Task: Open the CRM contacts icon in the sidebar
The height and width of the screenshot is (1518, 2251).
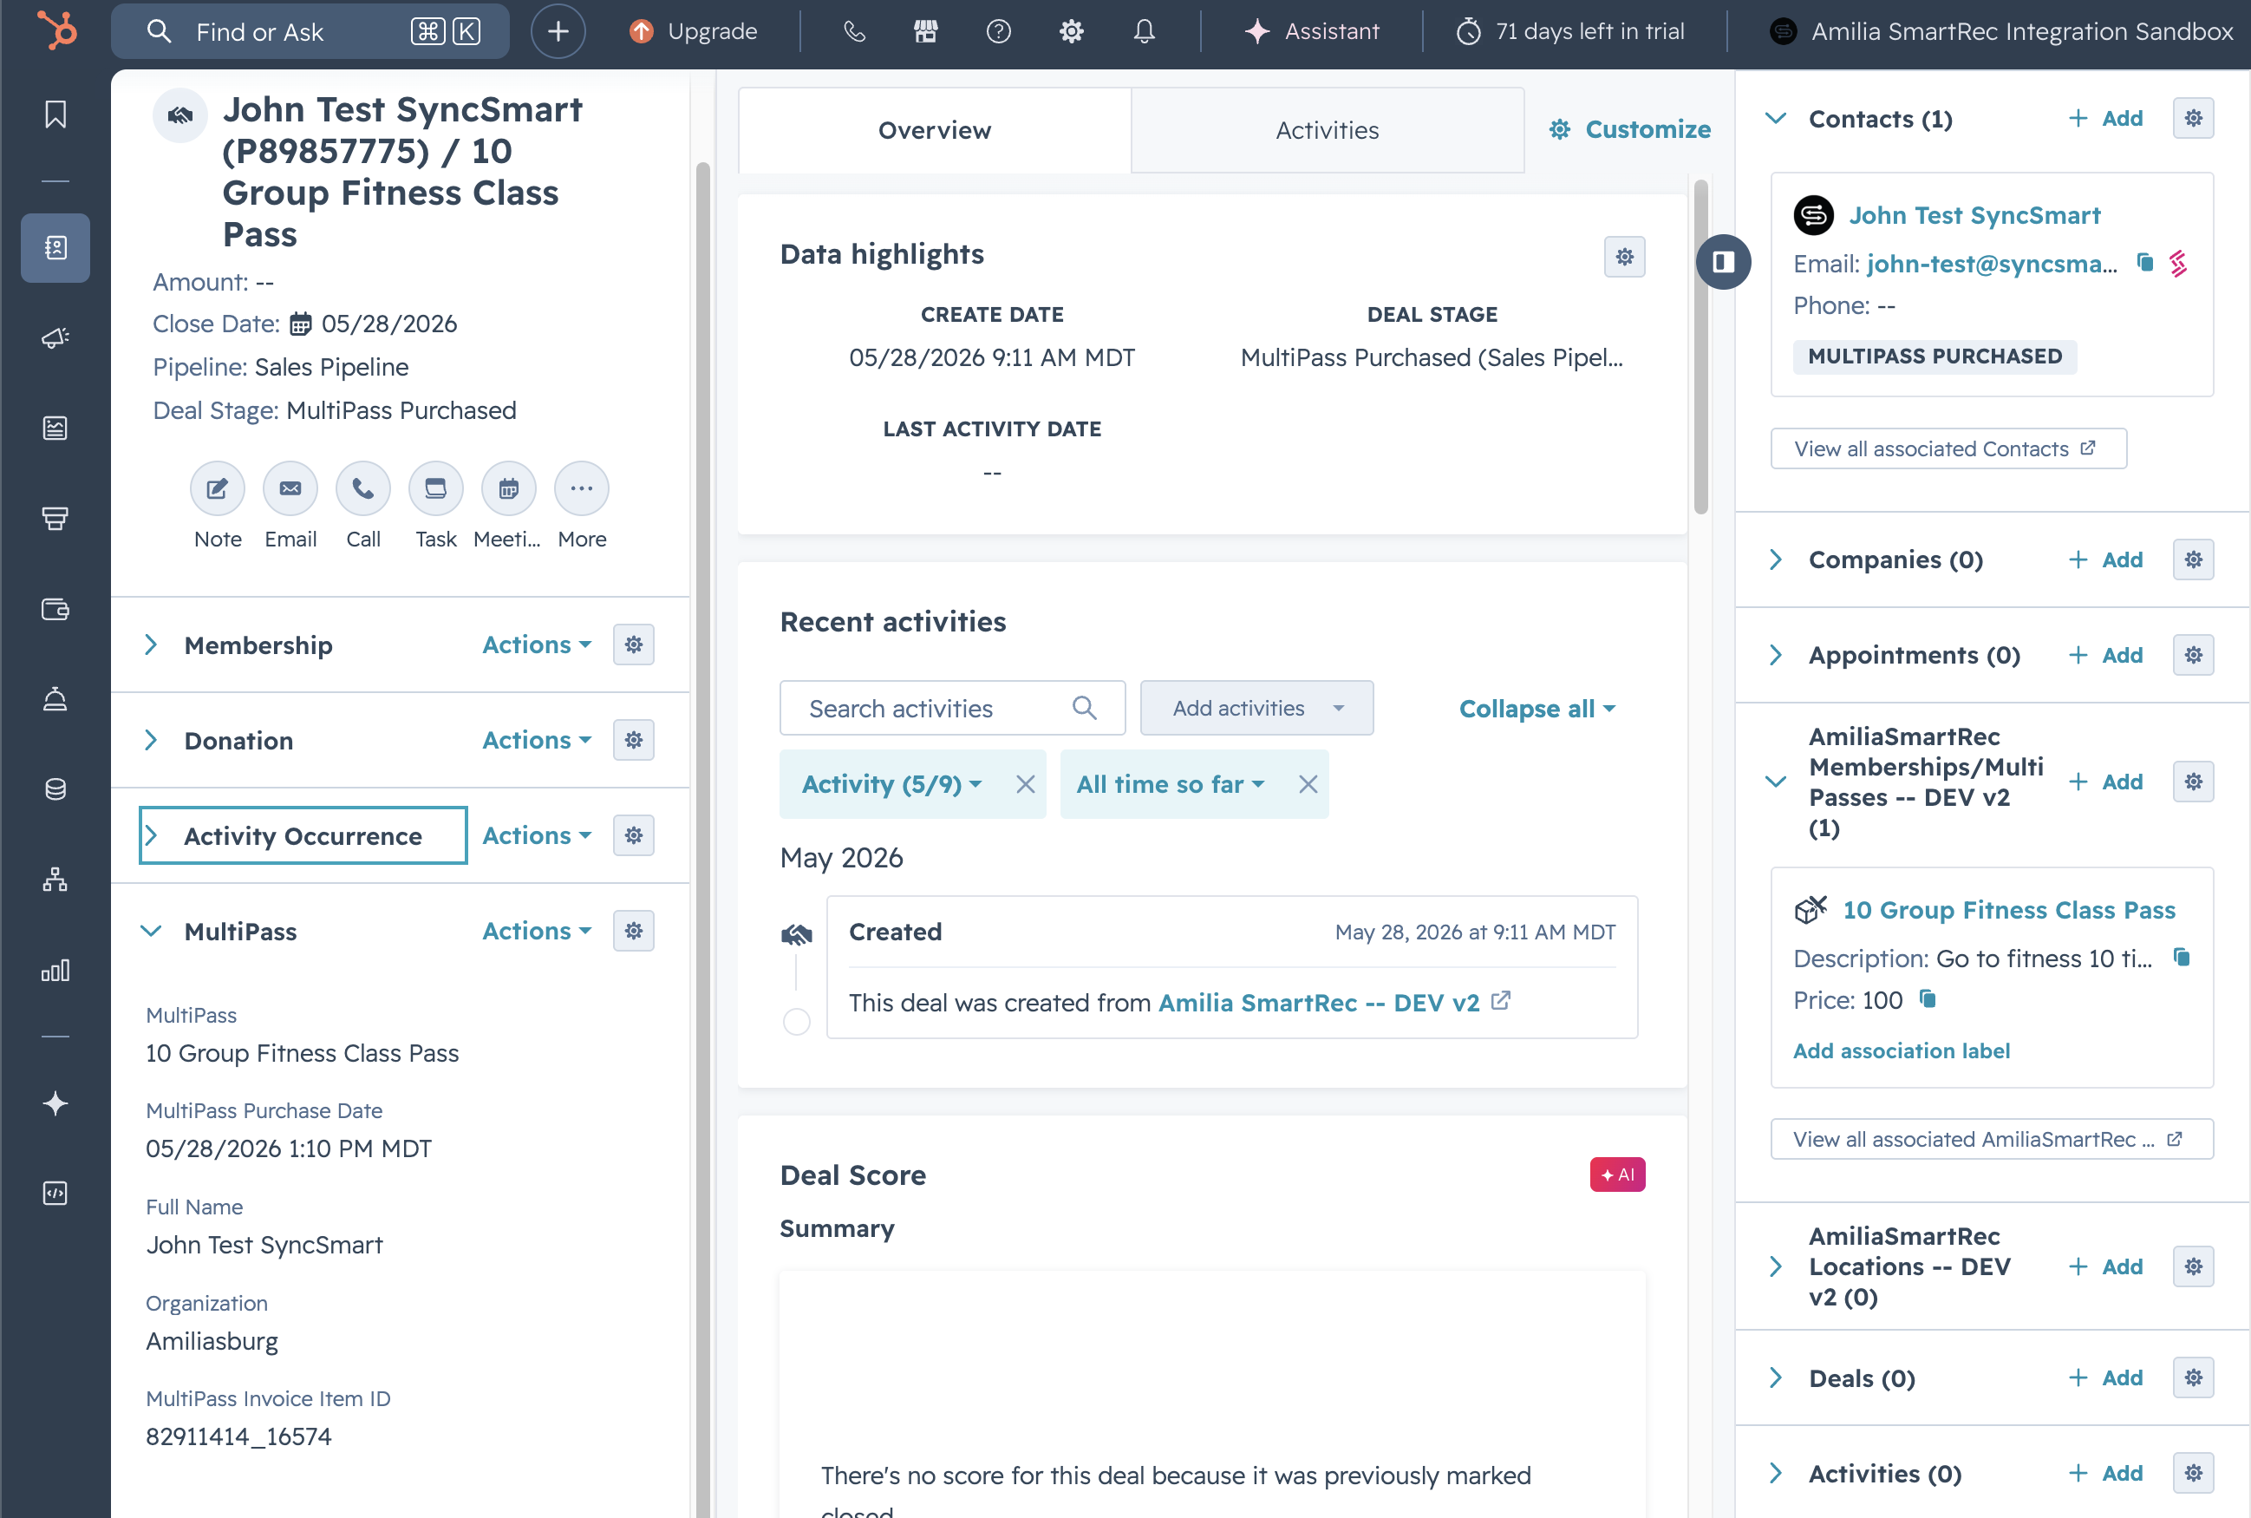Action: coord(55,248)
